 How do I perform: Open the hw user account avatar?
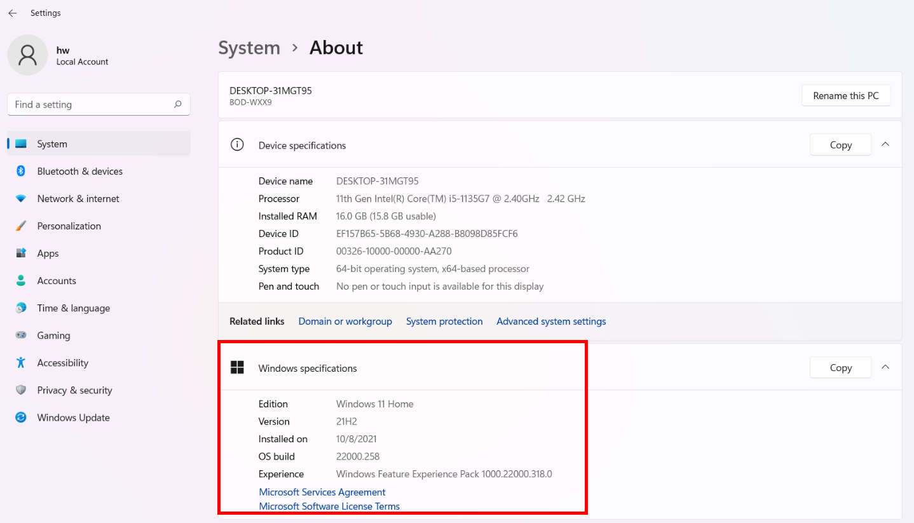click(x=27, y=55)
